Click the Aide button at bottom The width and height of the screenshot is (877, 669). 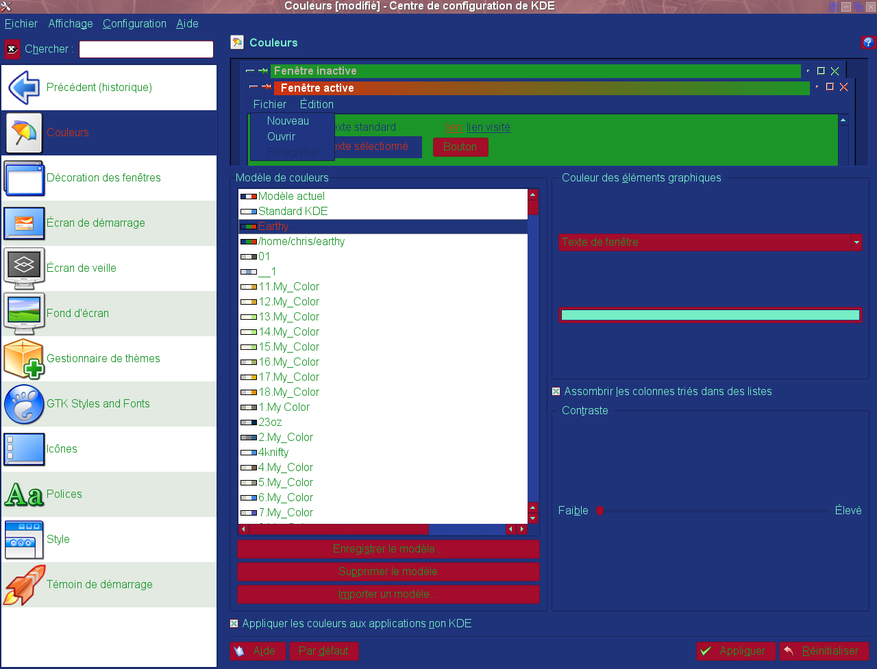258,651
